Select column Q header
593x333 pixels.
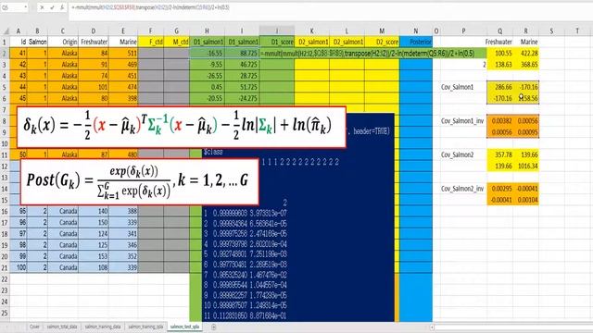point(500,31)
